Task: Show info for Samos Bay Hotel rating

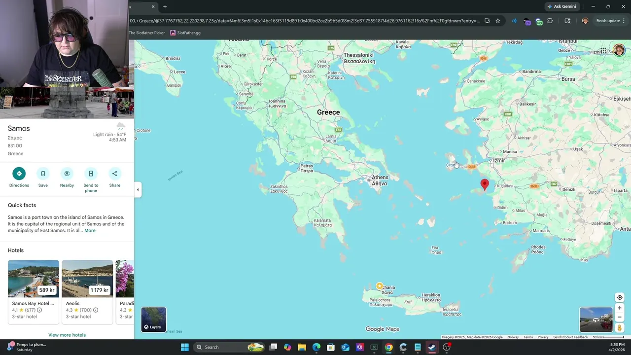Action: point(39,310)
